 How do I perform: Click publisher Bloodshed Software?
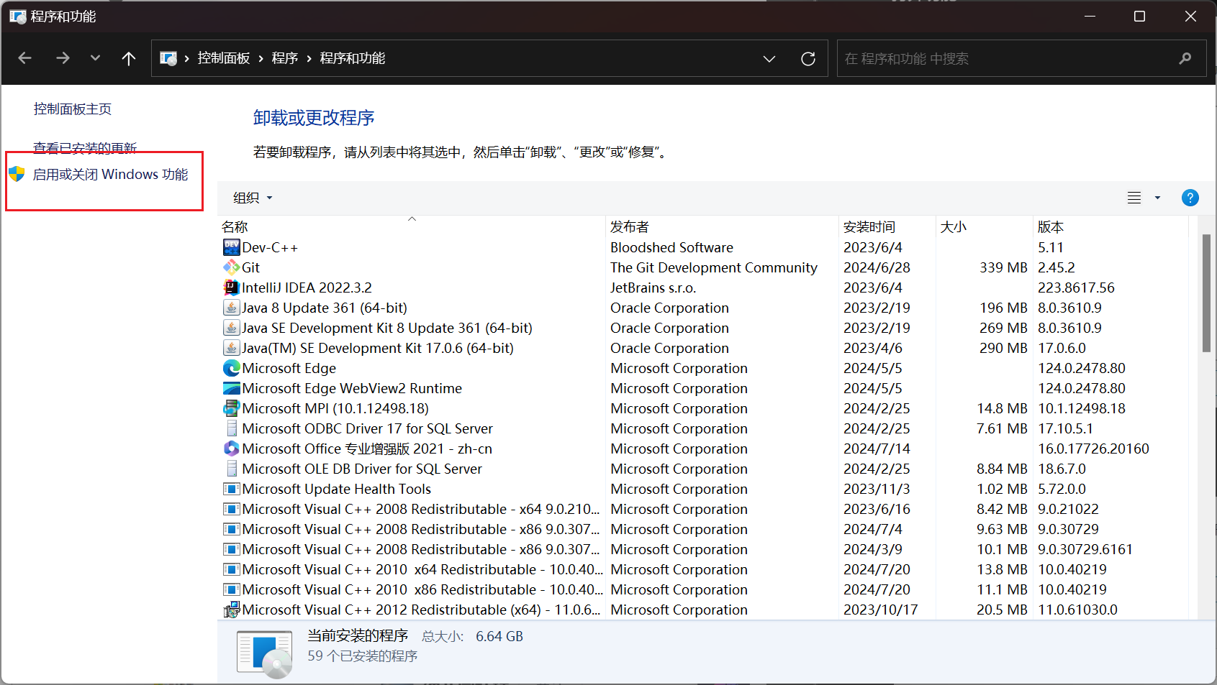[x=671, y=247]
